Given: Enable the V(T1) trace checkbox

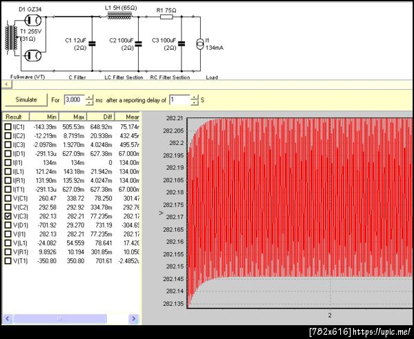Looking at the screenshot, I should coord(8,261).
